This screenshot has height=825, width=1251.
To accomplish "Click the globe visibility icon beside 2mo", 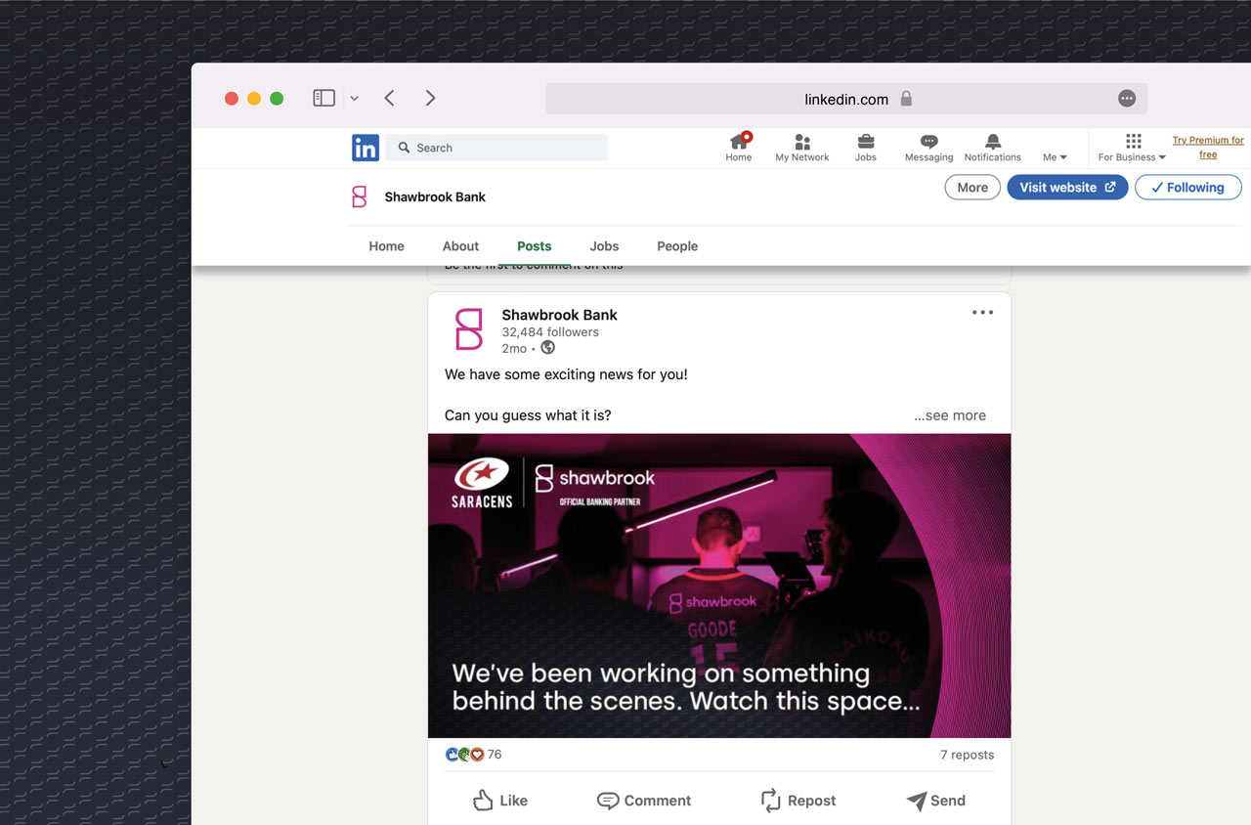I will [x=548, y=348].
